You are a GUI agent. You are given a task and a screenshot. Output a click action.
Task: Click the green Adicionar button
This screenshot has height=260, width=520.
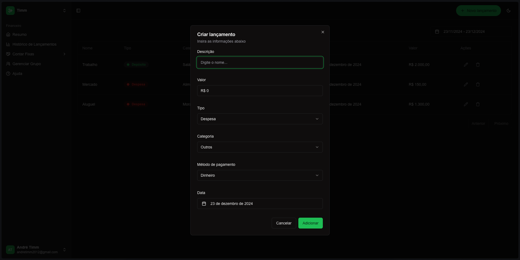point(311,223)
